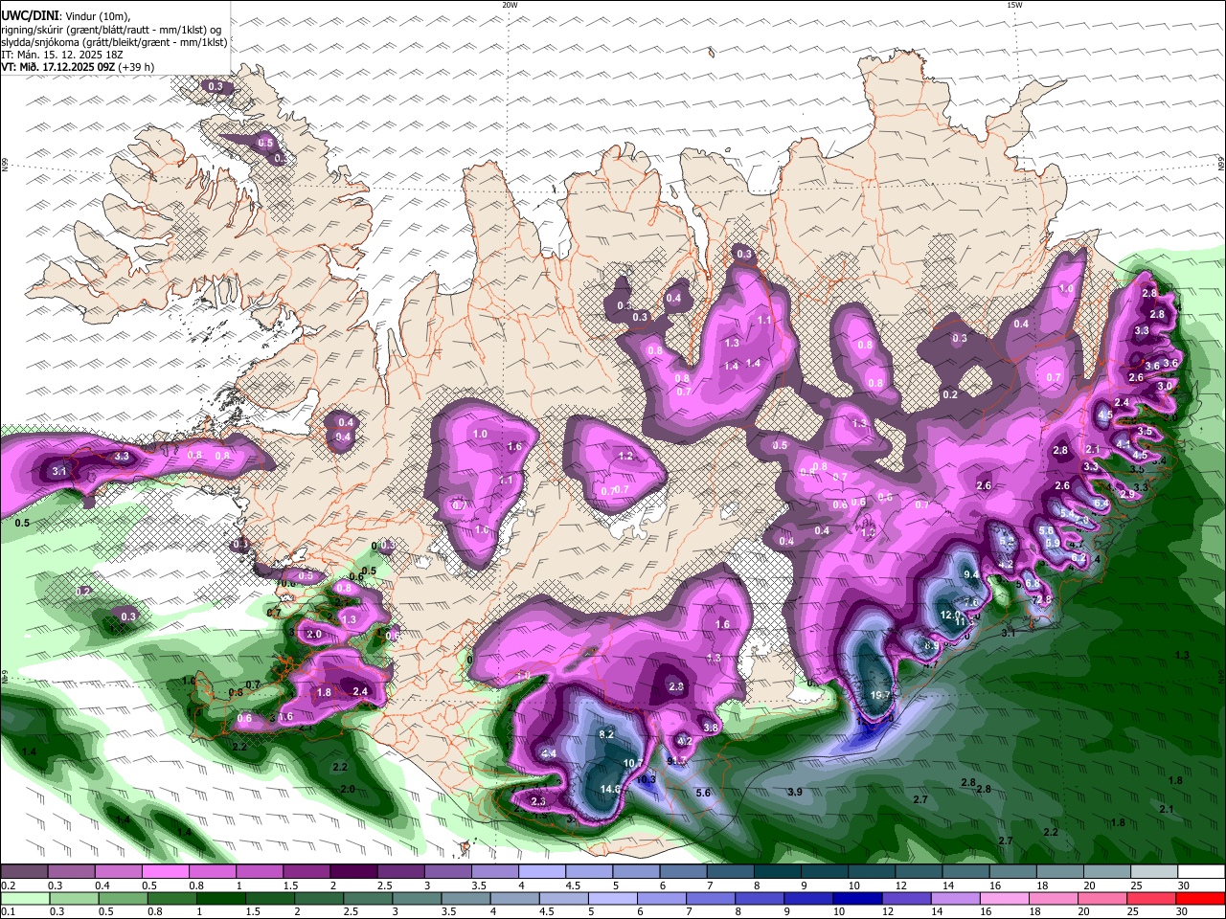Image resolution: width=1226 pixels, height=919 pixels.
Task: Click the '3.8' value on the map
Action: coord(711,728)
